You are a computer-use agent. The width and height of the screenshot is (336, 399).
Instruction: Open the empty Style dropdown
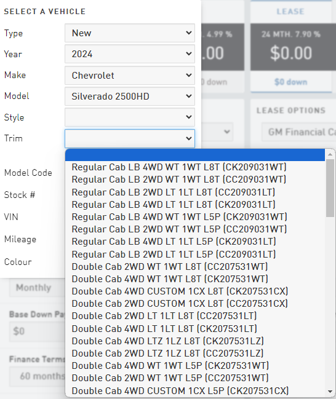coord(130,117)
